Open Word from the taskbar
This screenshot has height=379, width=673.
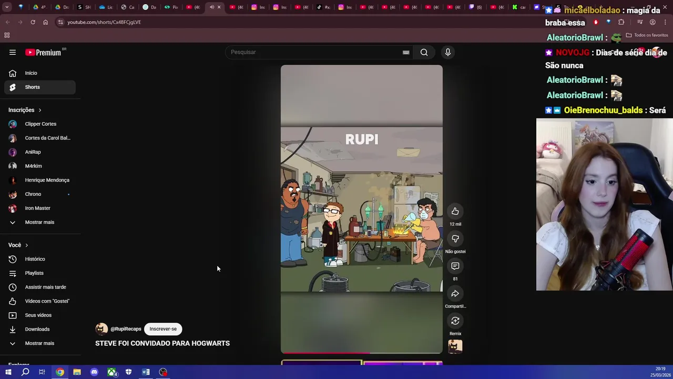pos(146,372)
